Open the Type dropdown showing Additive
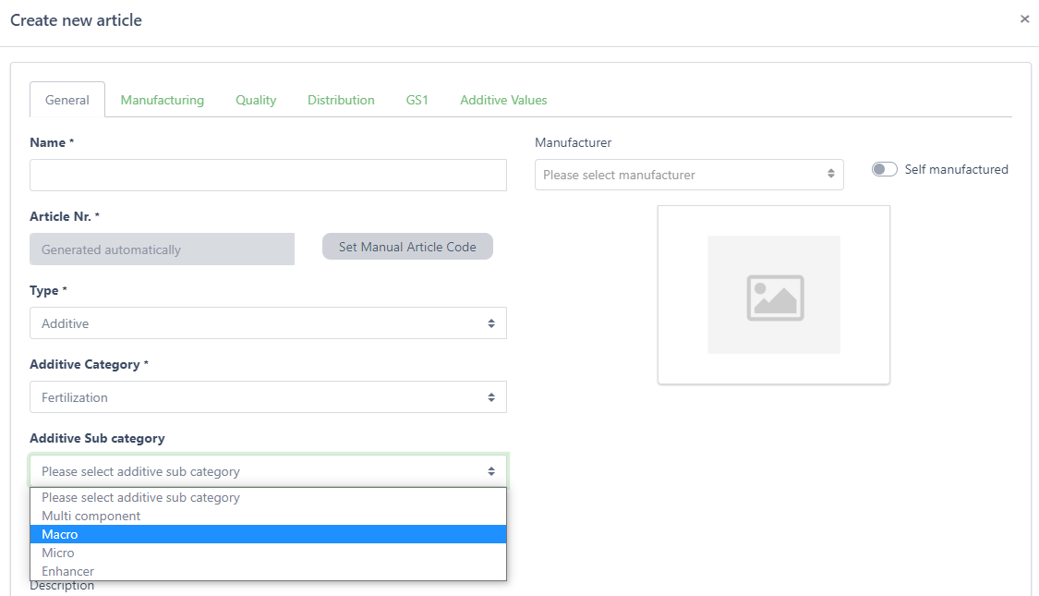The image size is (1039, 596). click(268, 323)
